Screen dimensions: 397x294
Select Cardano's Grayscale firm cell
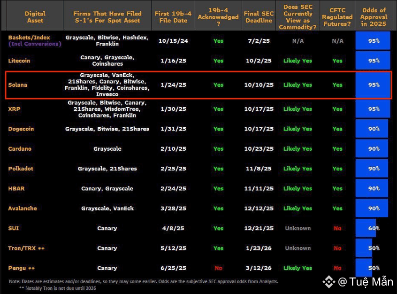pyautogui.click(x=107, y=149)
